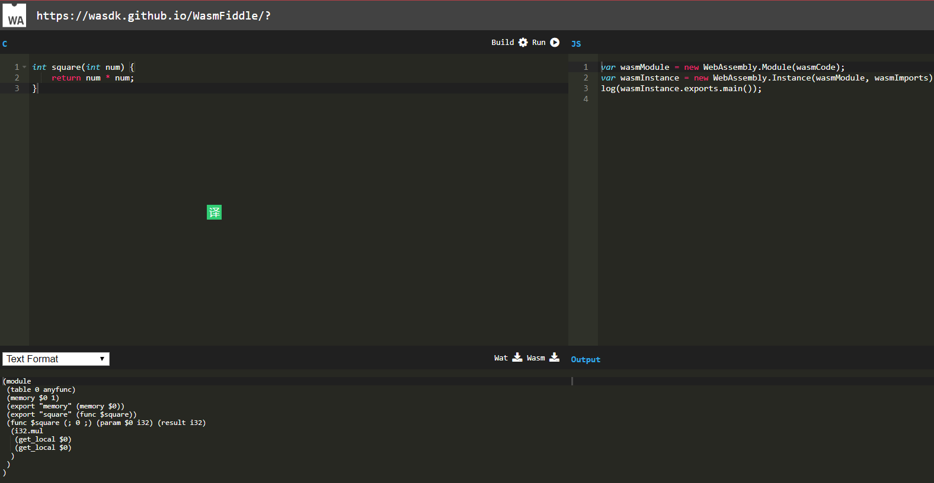Open the WasmFiddle URL link
This screenshot has height=483, width=934.
[x=153, y=16]
